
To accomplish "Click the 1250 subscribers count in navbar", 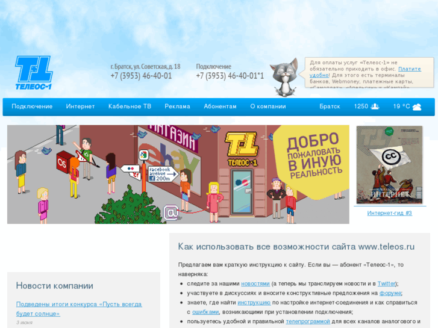I will click(x=361, y=107).
